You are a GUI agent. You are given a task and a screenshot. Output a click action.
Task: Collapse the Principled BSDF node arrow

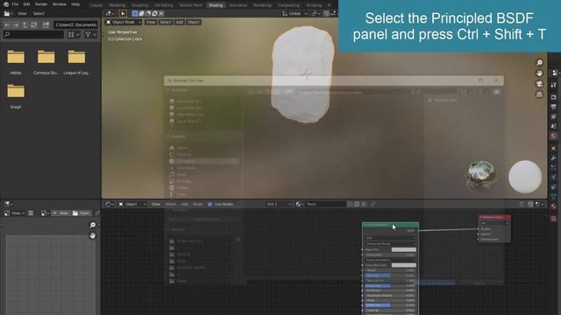[366, 225]
